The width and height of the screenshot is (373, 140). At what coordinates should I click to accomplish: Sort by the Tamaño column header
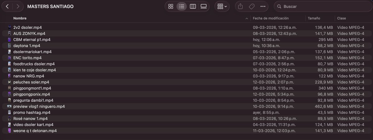[x=314, y=18]
